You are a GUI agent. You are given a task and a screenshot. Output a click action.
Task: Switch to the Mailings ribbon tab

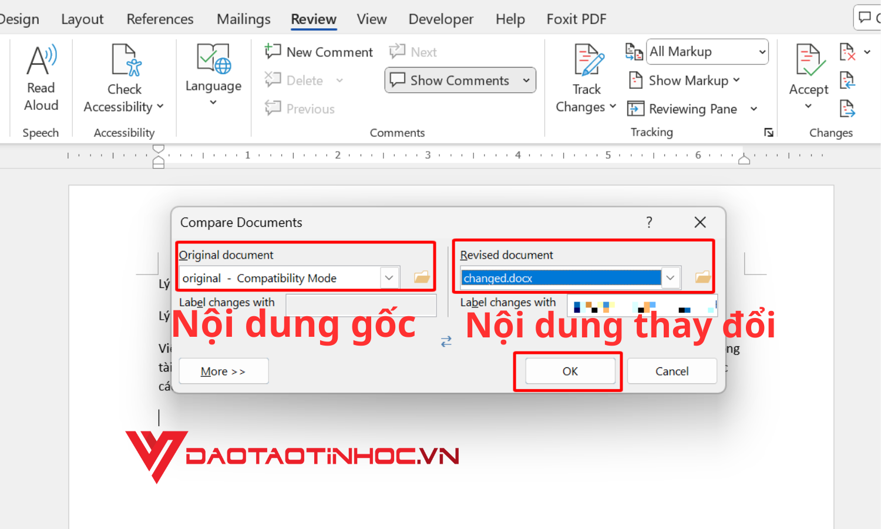(x=243, y=19)
